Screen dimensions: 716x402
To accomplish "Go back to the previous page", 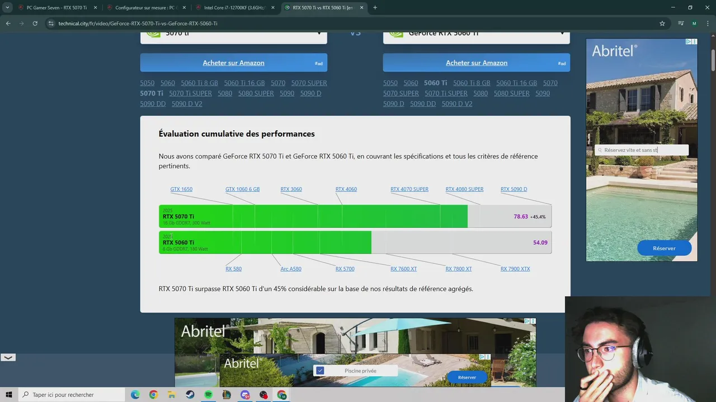I will click(8, 23).
